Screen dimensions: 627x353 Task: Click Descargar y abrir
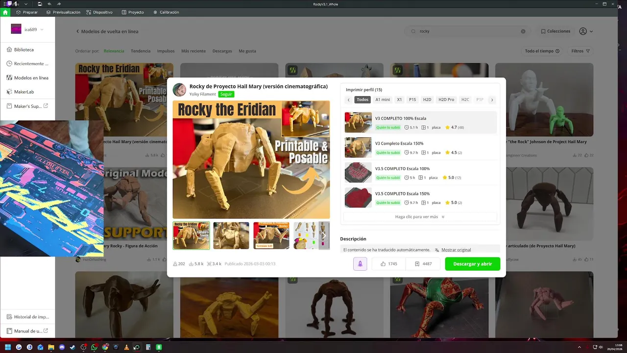(x=473, y=264)
